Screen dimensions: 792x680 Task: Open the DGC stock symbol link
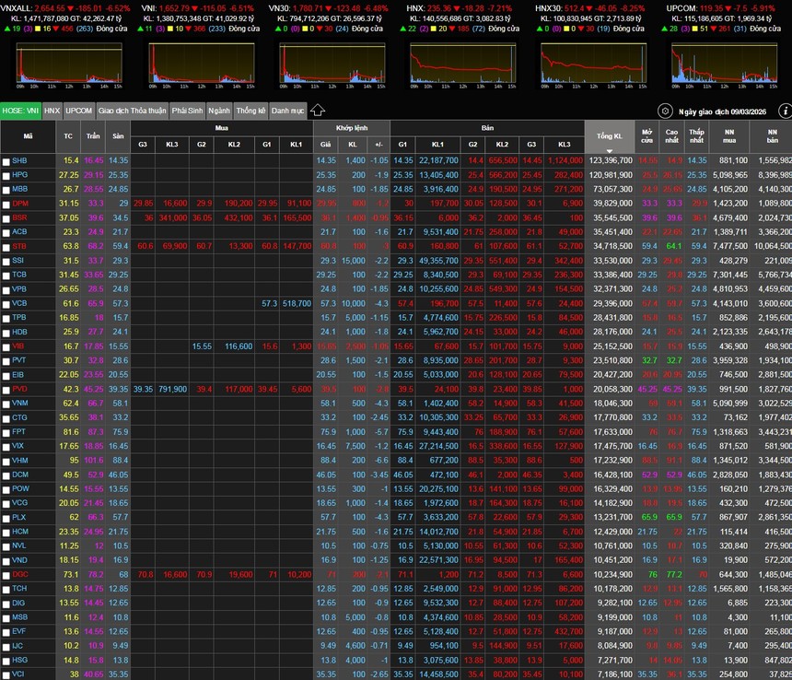coord(19,574)
